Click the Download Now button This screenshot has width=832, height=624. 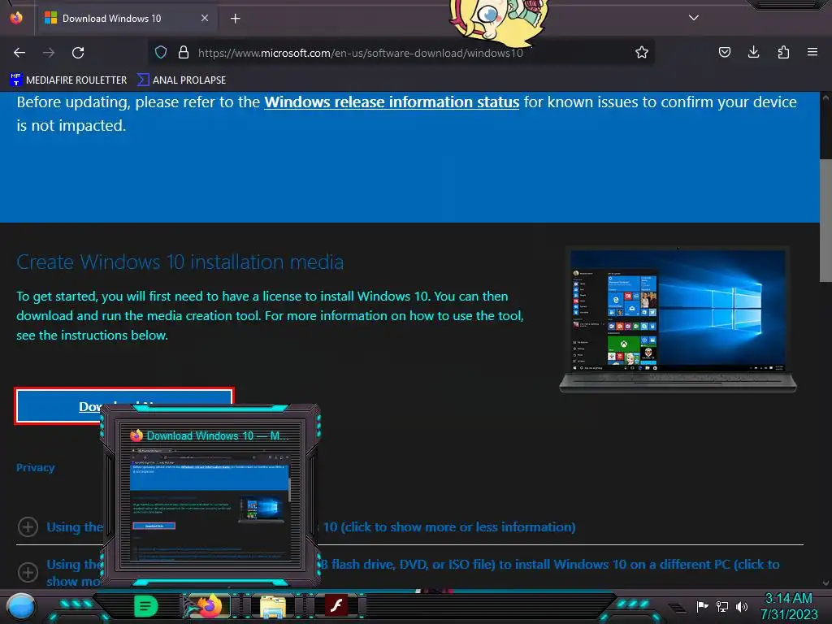click(x=124, y=406)
